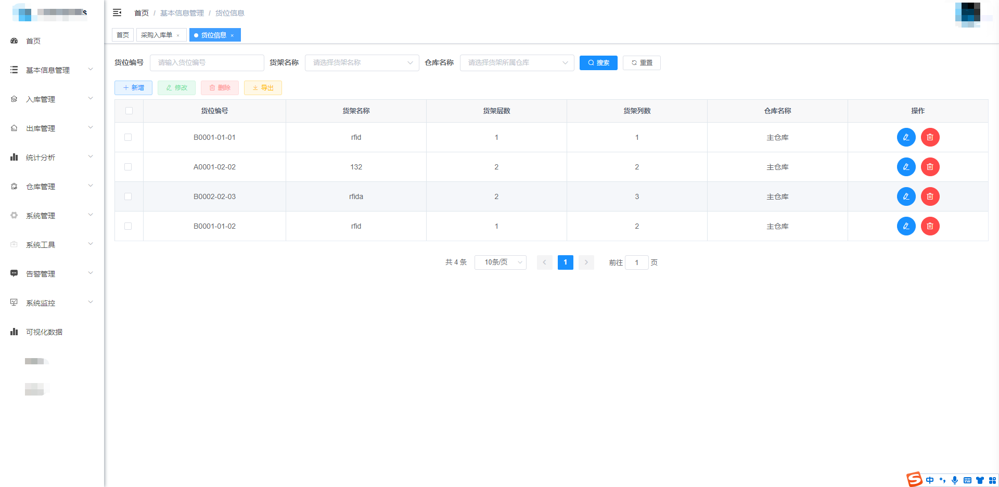Open the 仓库名称 select dropdown
The image size is (999, 487).
pos(517,63)
